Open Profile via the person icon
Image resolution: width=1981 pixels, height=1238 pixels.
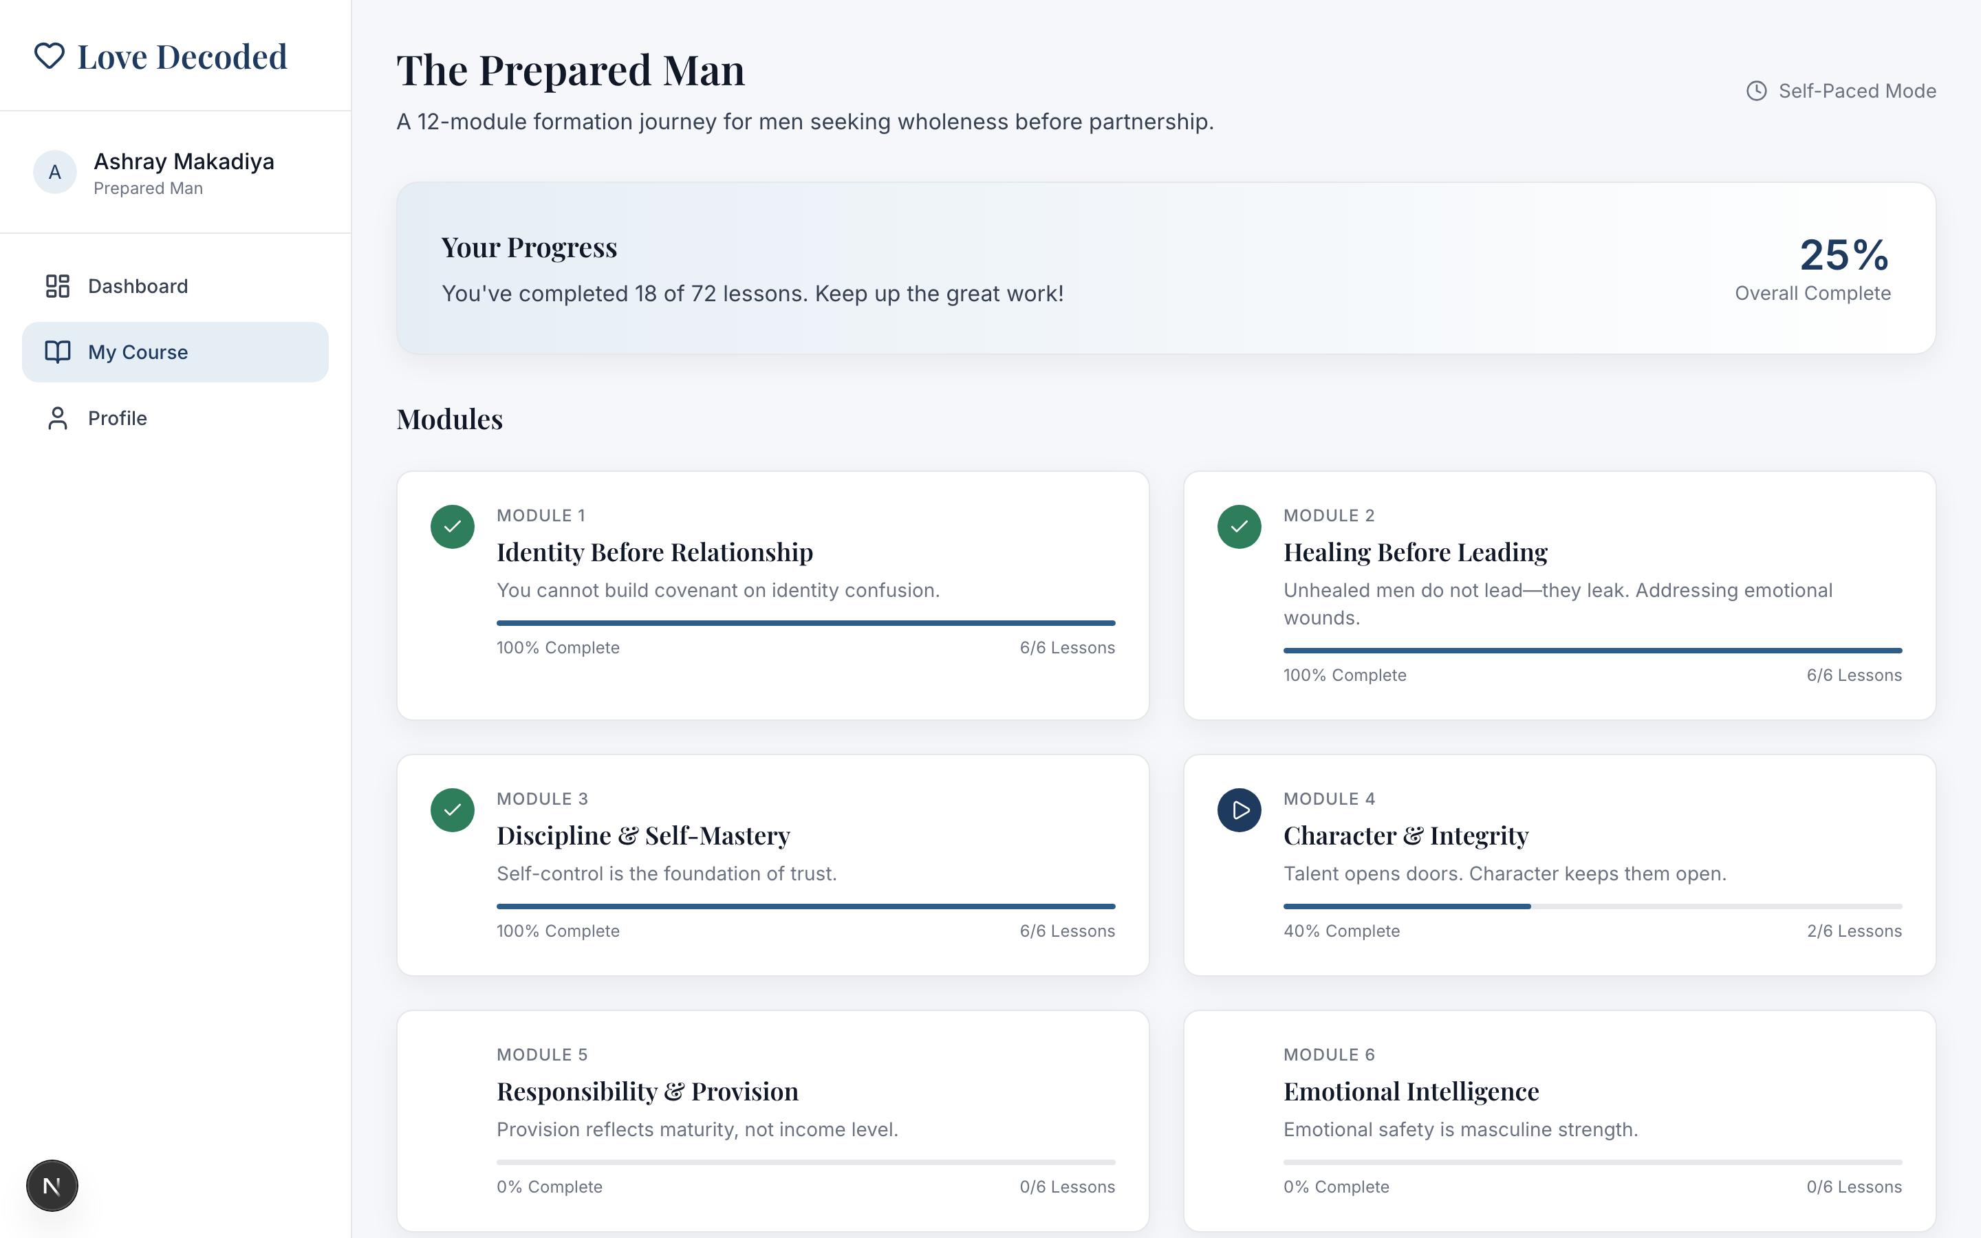[x=56, y=417]
